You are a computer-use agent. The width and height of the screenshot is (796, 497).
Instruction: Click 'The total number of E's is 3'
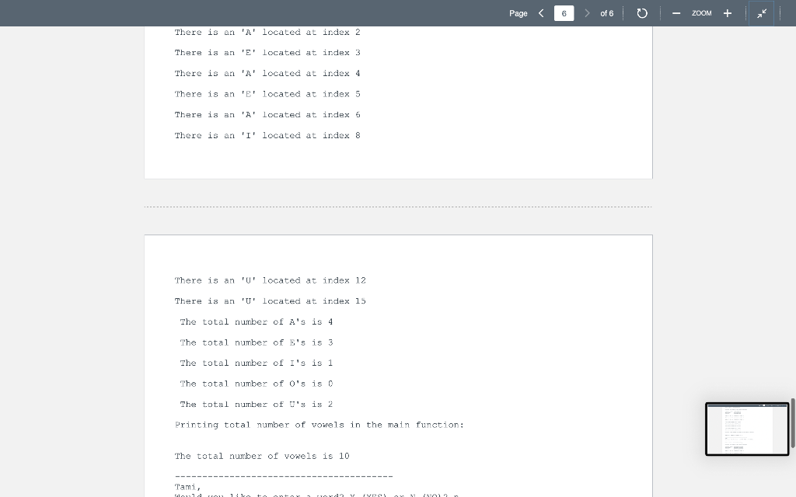pos(257,342)
